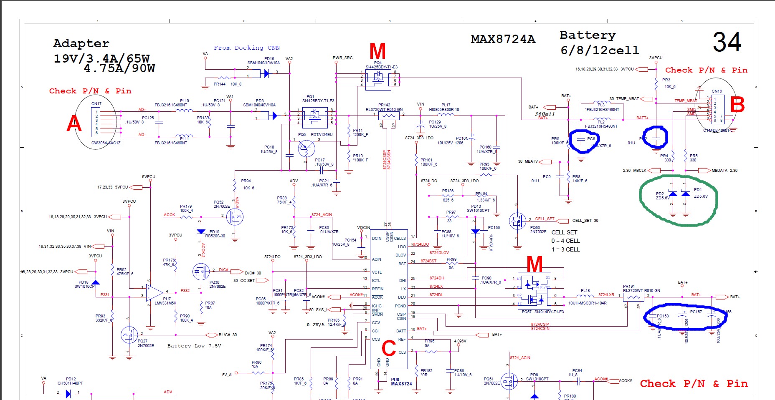Click the PQ51 2N7002E MOSFET symbol
Image resolution: width=775 pixels, height=400 pixels.
[509, 381]
